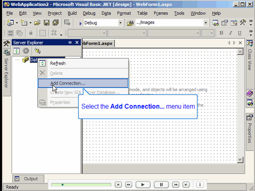Screen dimensions: 255x191
Task: Click the playback progress bar
Action: point(81,184)
